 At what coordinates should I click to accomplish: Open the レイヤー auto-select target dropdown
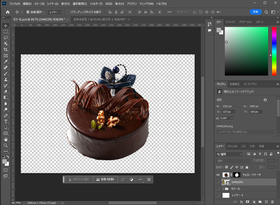pos(55,12)
